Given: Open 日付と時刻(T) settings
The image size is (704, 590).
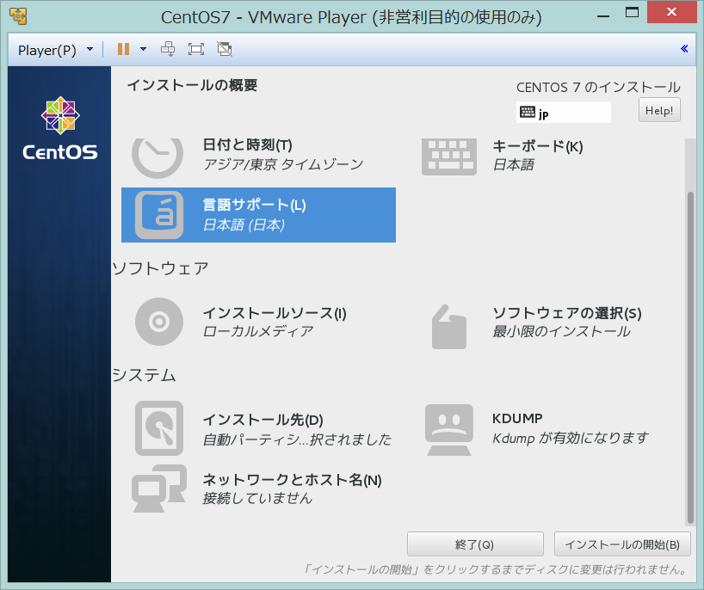Looking at the screenshot, I should (247, 145).
